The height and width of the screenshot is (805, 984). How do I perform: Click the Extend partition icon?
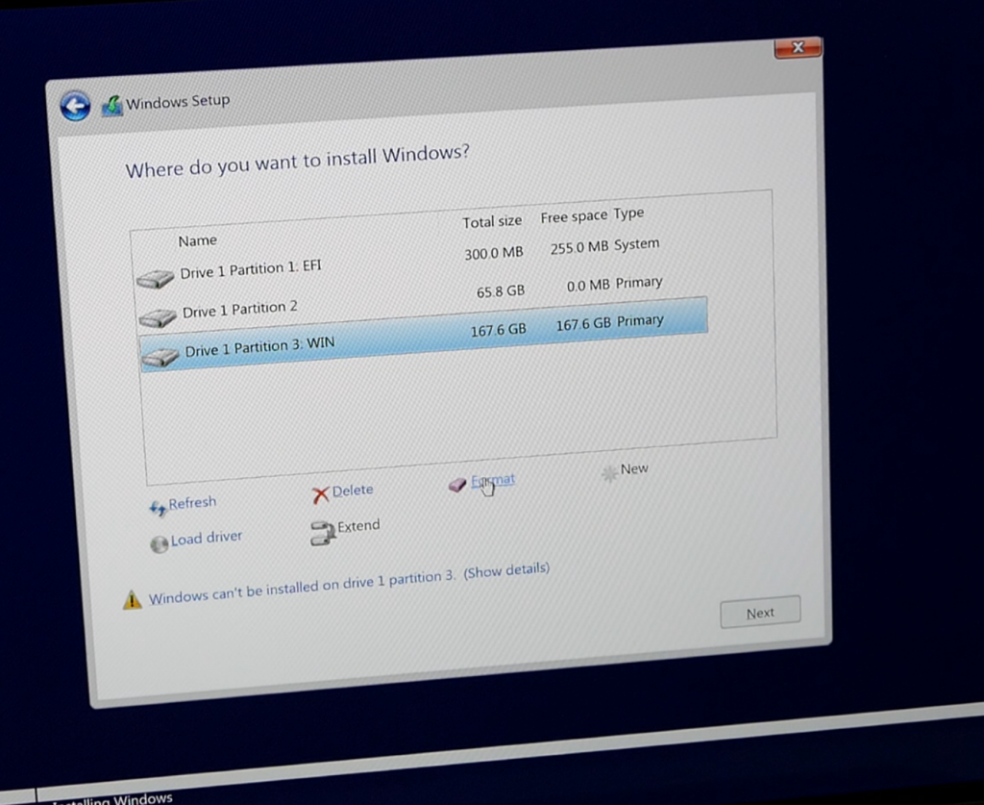(323, 533)
